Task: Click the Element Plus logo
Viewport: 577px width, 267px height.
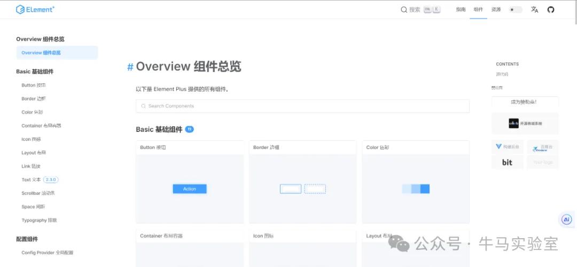Action: coord(35,10)
